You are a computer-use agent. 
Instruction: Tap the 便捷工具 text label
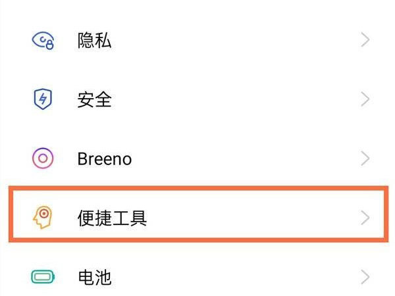coord(112,218)
